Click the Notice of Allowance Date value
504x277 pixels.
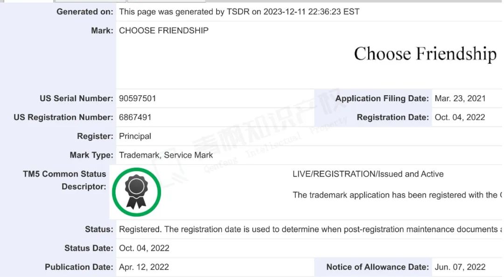point(460,267)
